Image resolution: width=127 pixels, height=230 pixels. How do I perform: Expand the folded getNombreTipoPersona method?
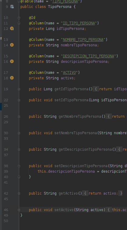coord(19,117)
